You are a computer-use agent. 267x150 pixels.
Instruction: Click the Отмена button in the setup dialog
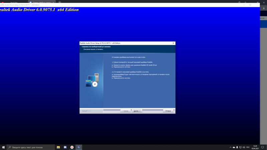click(168, 111)
